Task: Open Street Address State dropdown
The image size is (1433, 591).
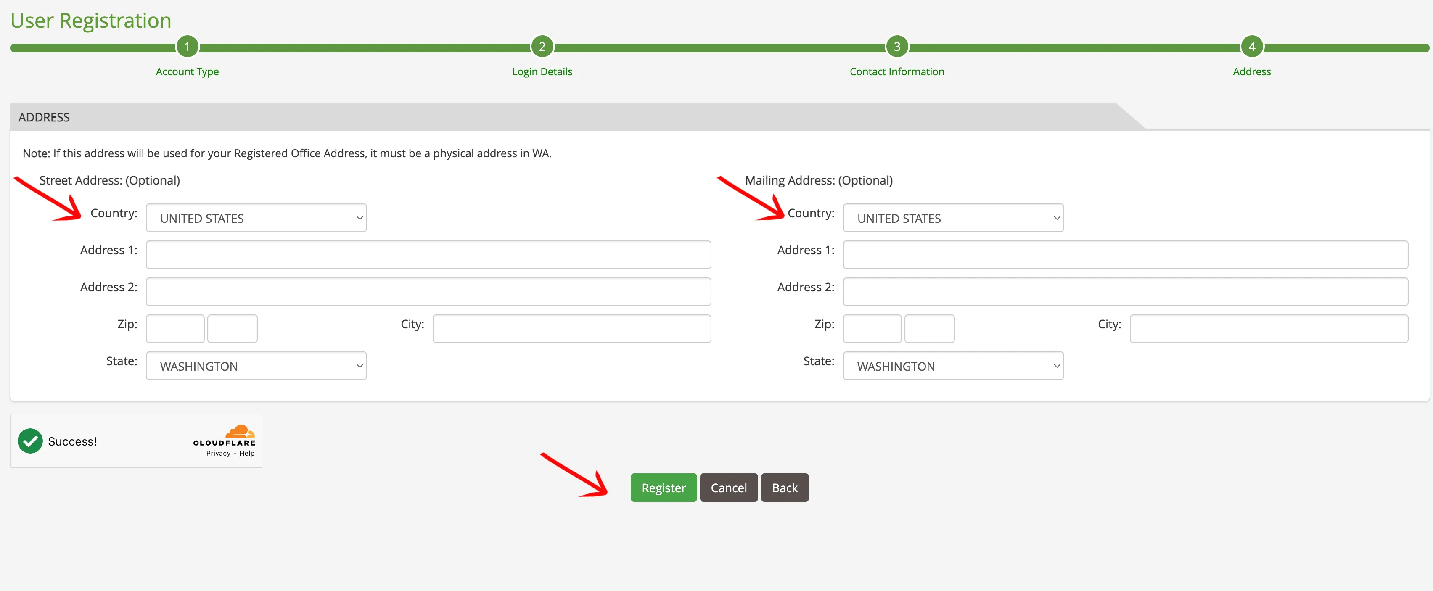Action: pos(256,366)
